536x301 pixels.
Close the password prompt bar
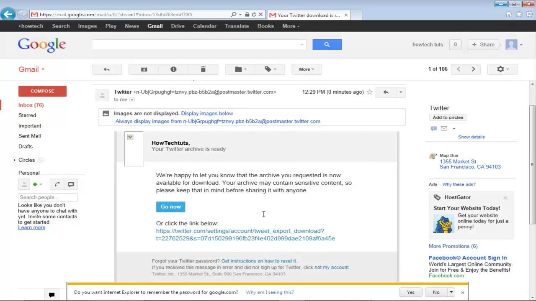click(x=462, y=293)
